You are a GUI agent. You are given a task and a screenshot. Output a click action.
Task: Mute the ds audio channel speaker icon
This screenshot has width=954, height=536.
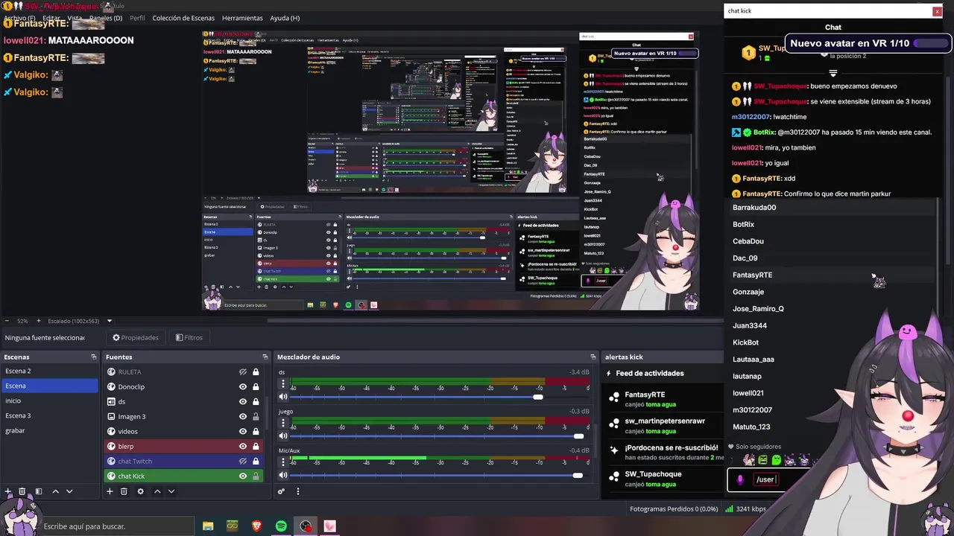pos(283,397)
